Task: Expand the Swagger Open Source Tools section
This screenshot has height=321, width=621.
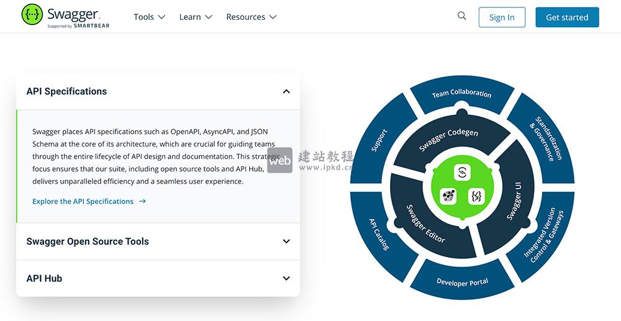Action: coord(286,242)
